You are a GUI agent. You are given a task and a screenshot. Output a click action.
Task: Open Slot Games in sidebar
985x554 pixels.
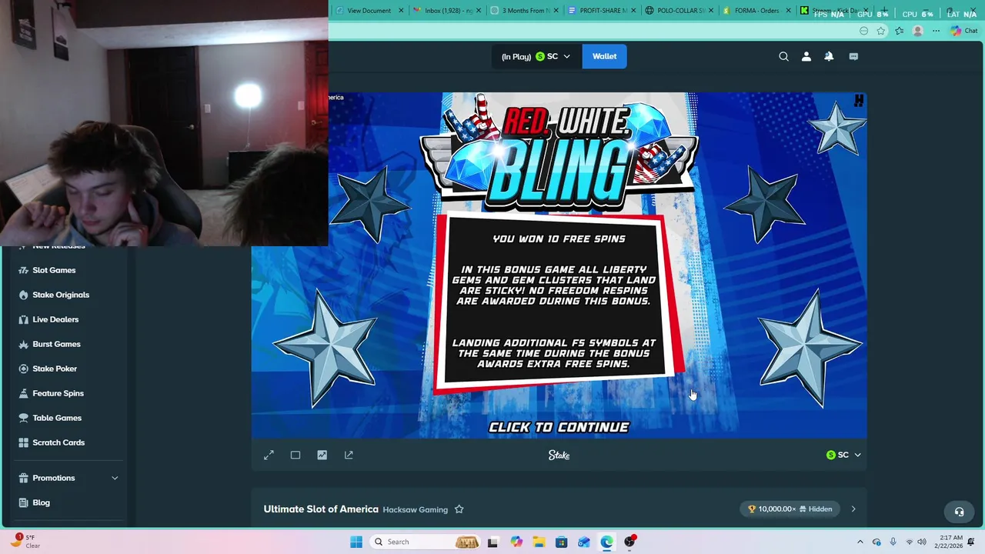click(x=54, y=270)
